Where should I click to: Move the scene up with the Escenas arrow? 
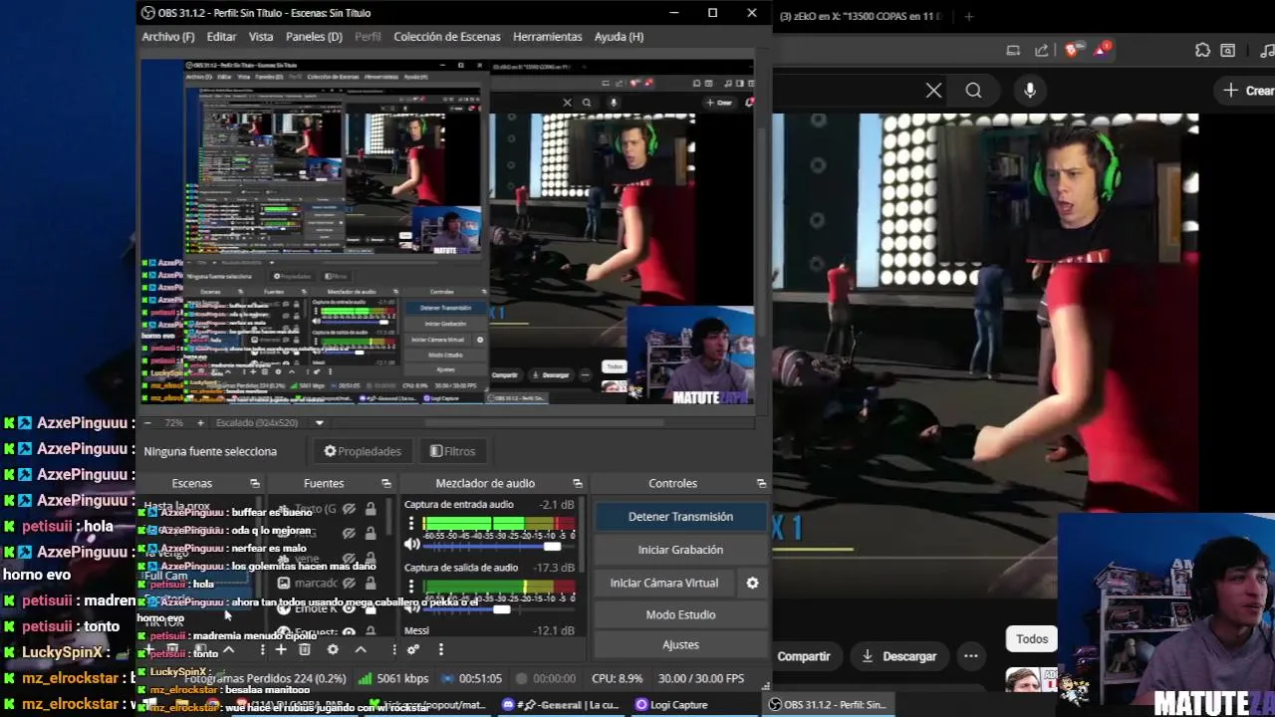[x=228, y=649]
